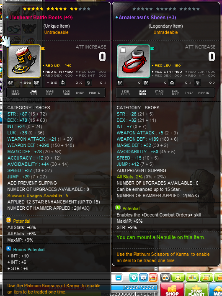Click the black cat mask equipment item
The height and width of the screenshot is (296, 222).
point(29,28)
